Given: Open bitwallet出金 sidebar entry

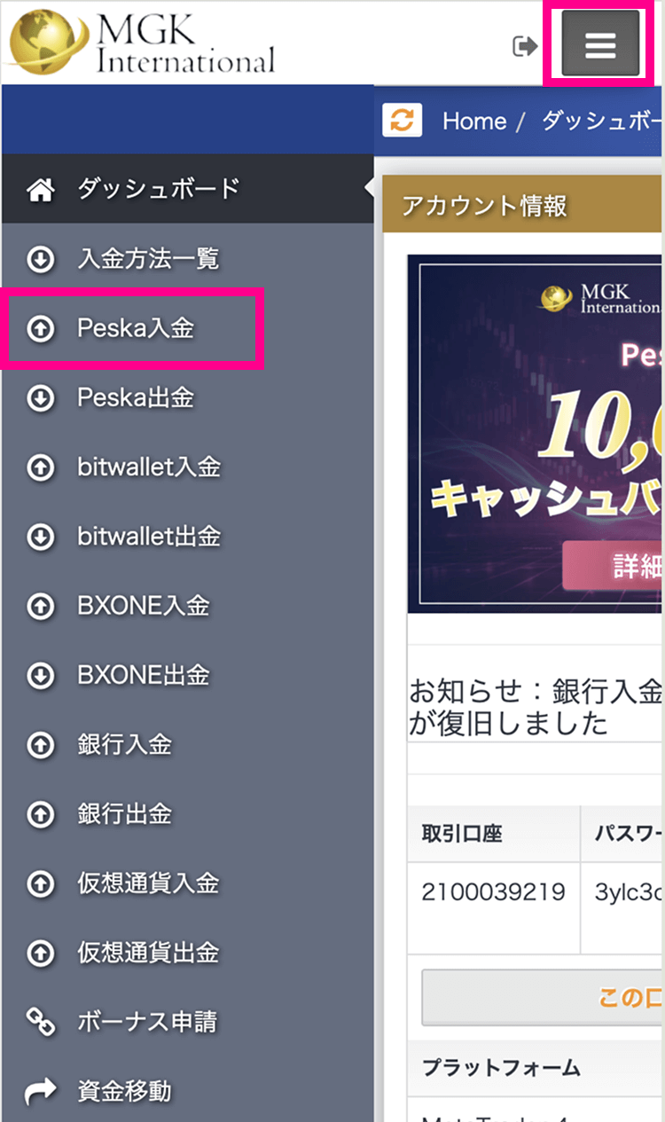Looking at the screenshot, I should [187, 537].
